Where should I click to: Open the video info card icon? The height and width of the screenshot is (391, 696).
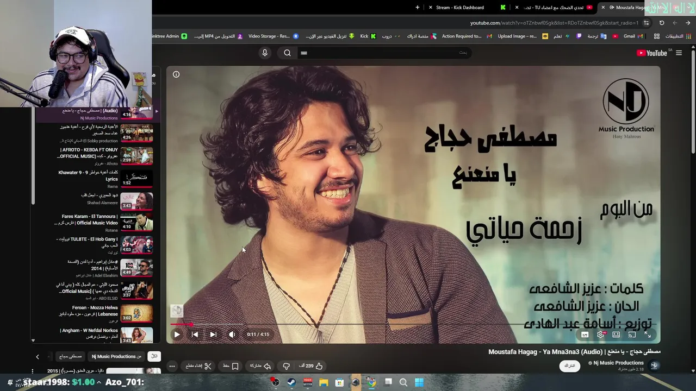[x=176, y=74]
